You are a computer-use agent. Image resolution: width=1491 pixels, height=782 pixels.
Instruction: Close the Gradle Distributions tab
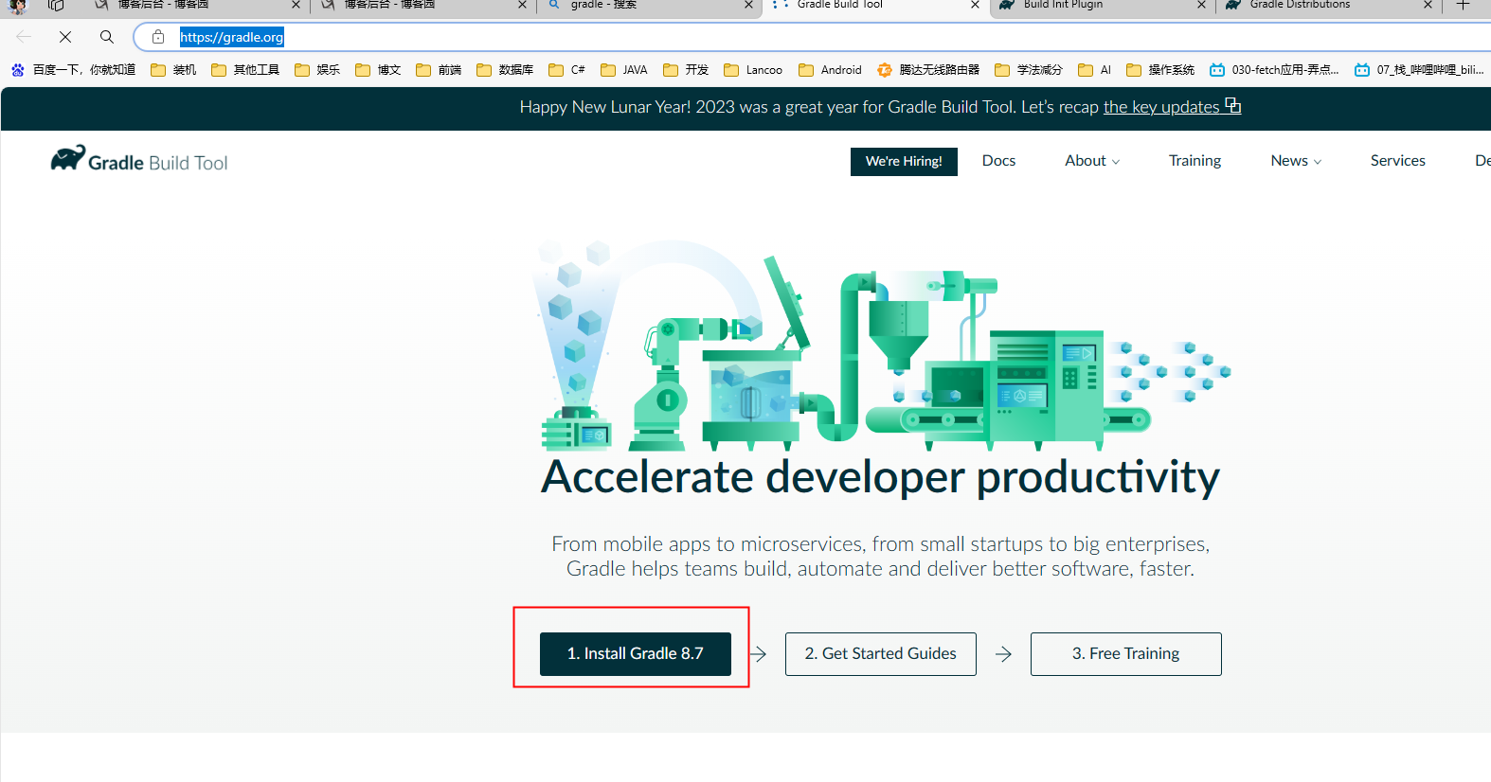click(1428, 5)
